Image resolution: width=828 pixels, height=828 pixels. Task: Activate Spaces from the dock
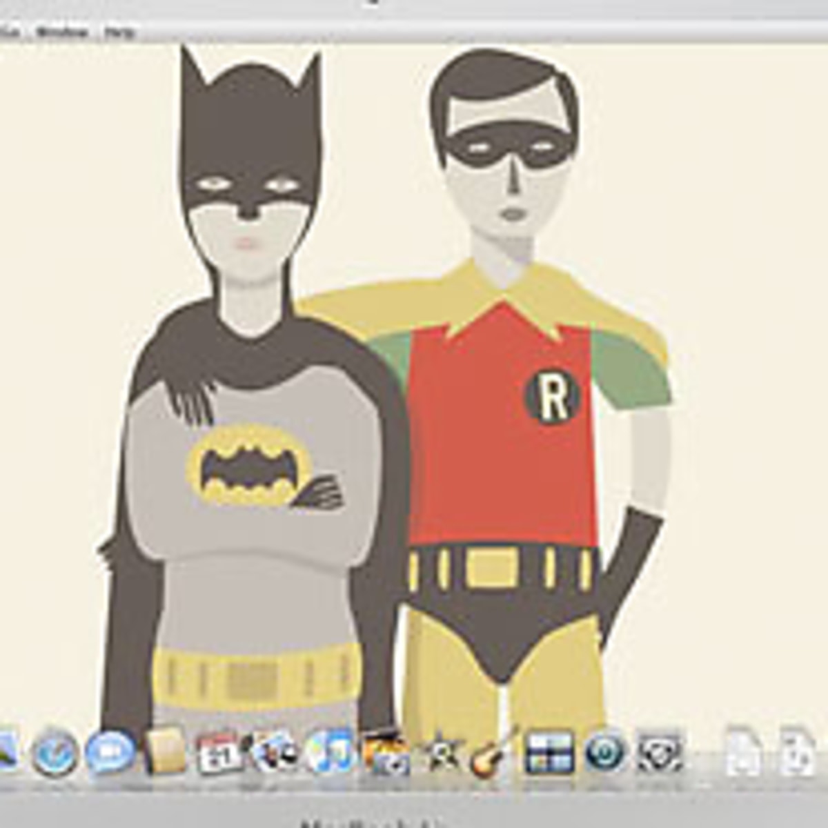pos(549,752)
